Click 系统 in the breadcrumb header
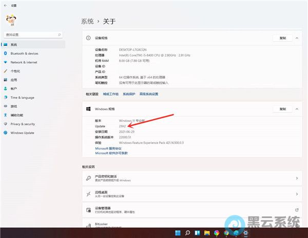The height and width of the screenshot is (238, 308). click(x=87, y=21)
